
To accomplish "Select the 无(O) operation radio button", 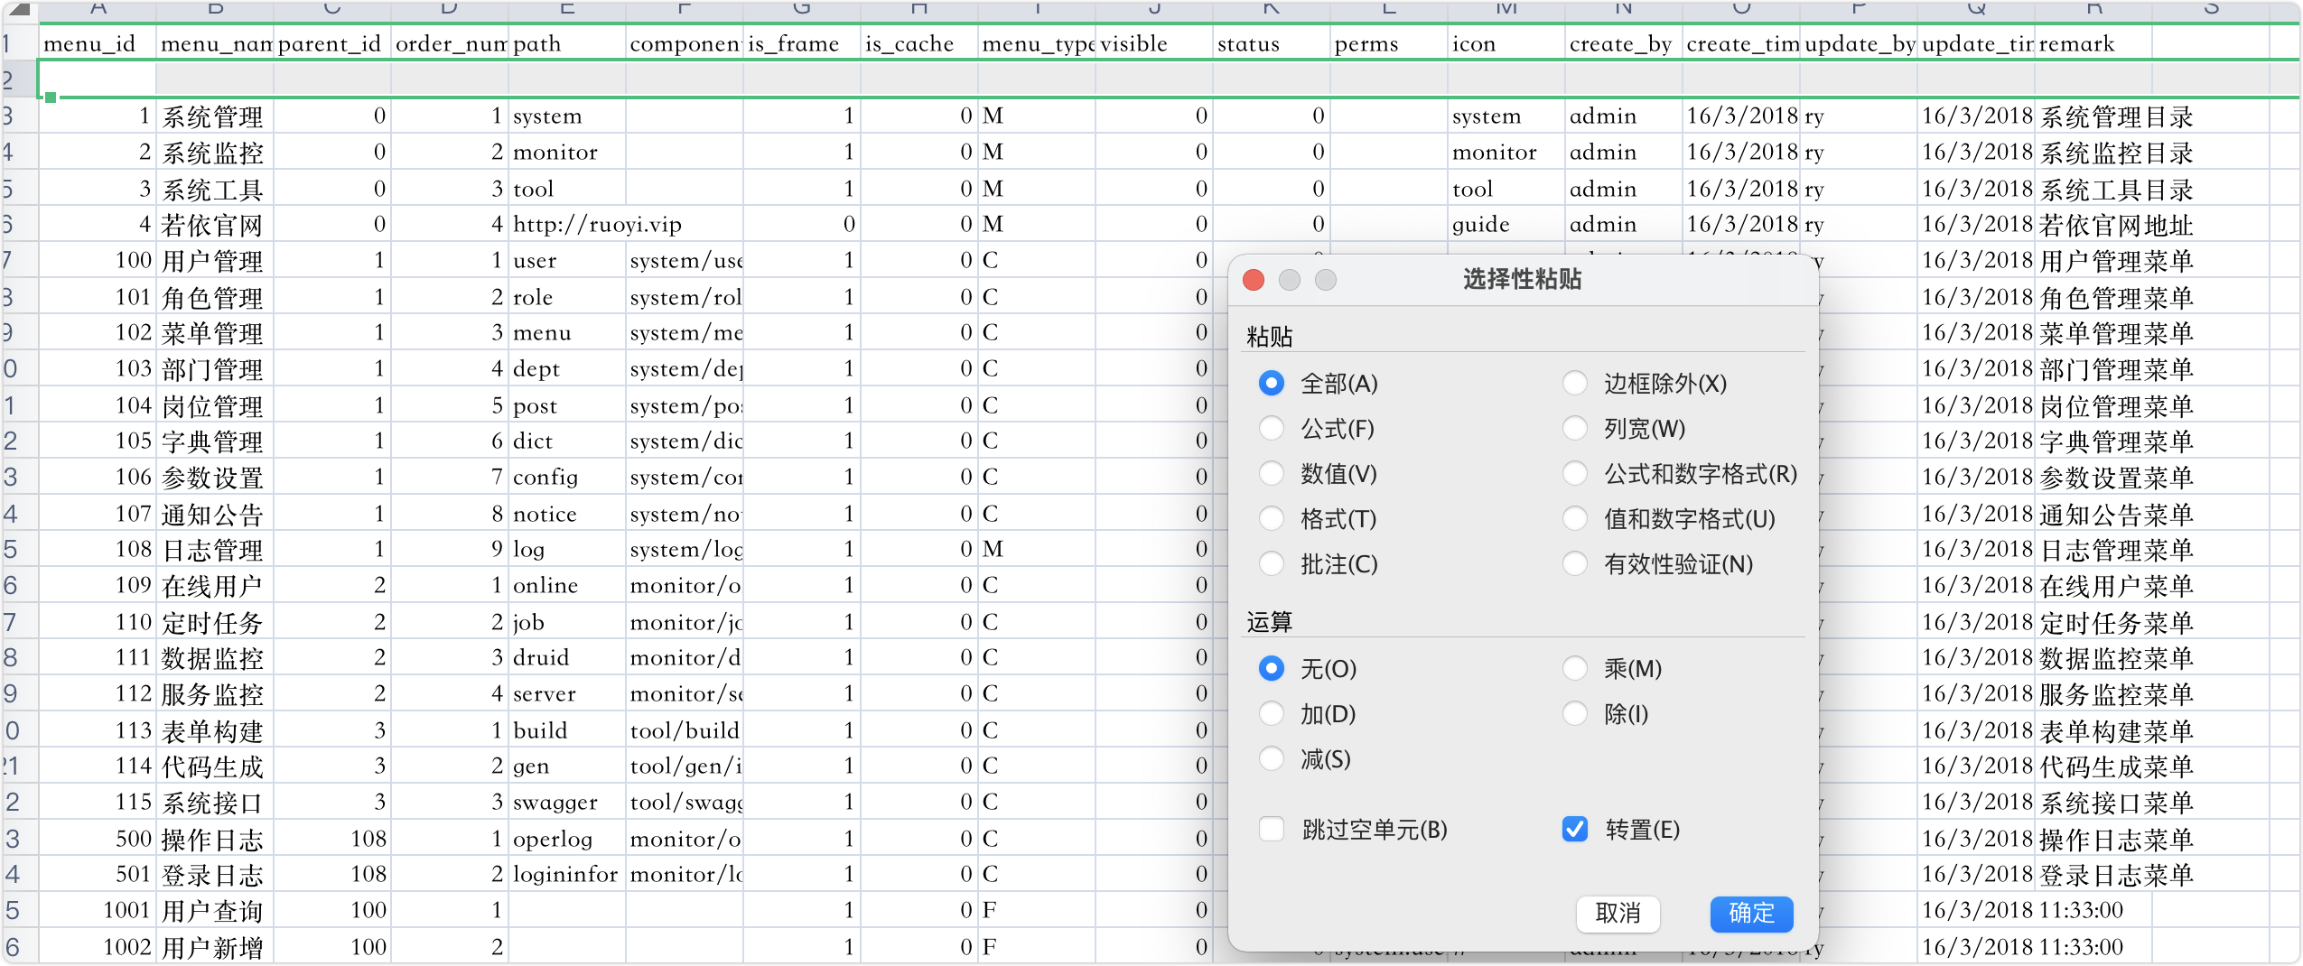I will pos(1271,668).
